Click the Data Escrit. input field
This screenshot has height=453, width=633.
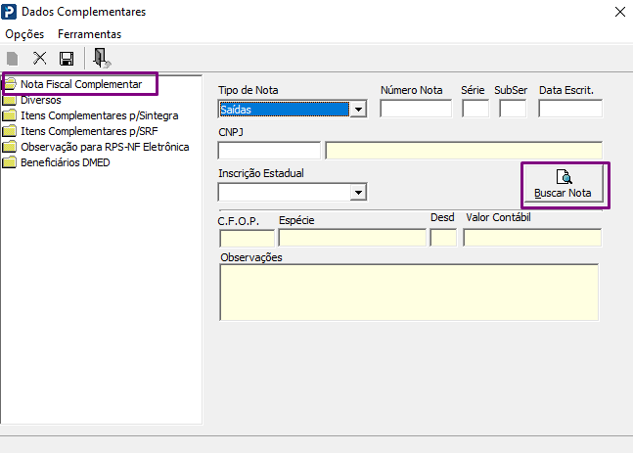point(570,109)
